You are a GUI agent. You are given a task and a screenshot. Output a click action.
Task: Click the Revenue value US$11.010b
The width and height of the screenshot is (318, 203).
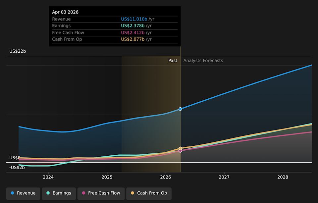click(x=134, y=19)
